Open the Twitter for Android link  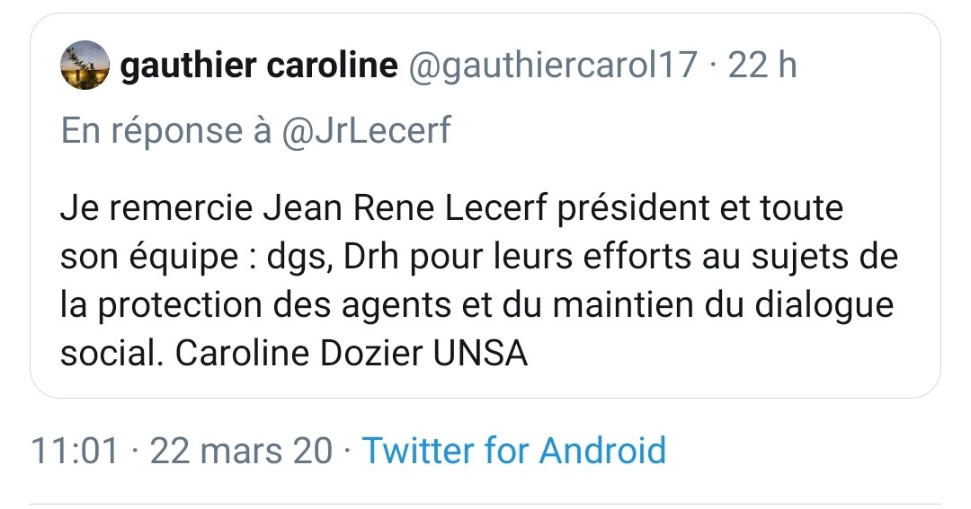(514, 451)
